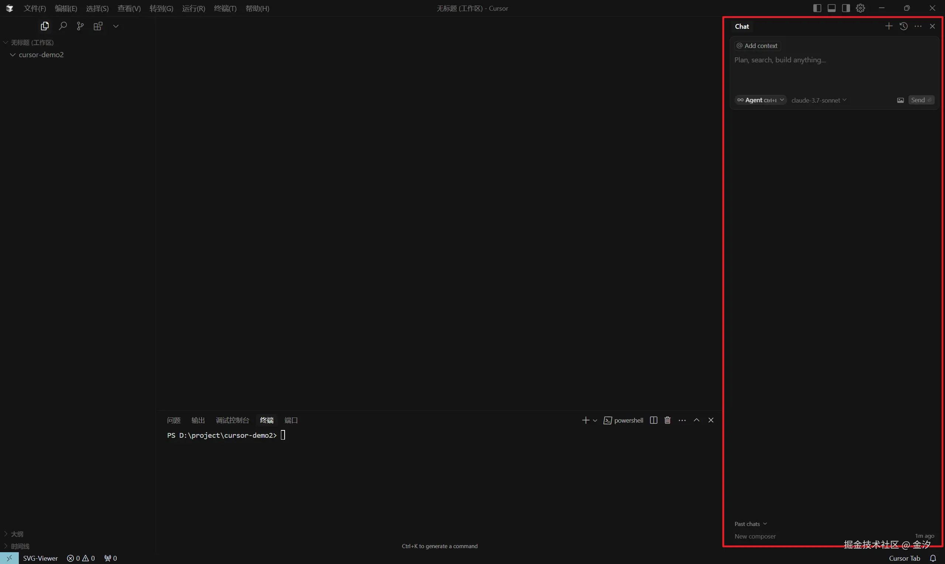This screenshot has width=945, height=564.
Task: Open the 终端(T) menu
Action: tap(225, 8)
